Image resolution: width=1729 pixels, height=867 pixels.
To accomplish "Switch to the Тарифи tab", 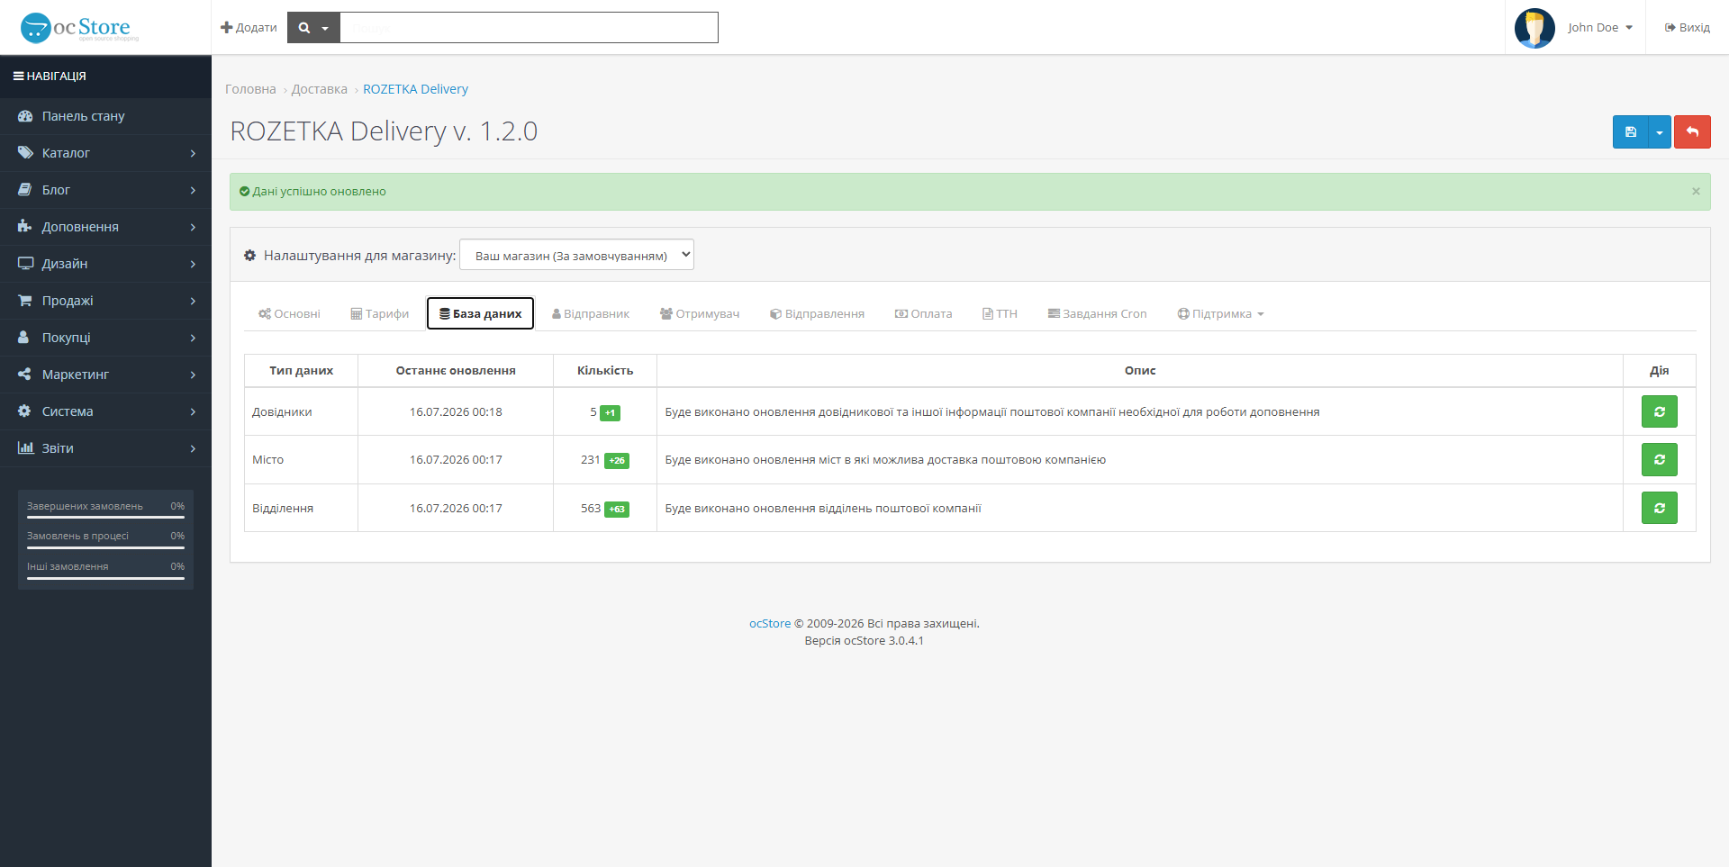I will click(x=380, y=313).
